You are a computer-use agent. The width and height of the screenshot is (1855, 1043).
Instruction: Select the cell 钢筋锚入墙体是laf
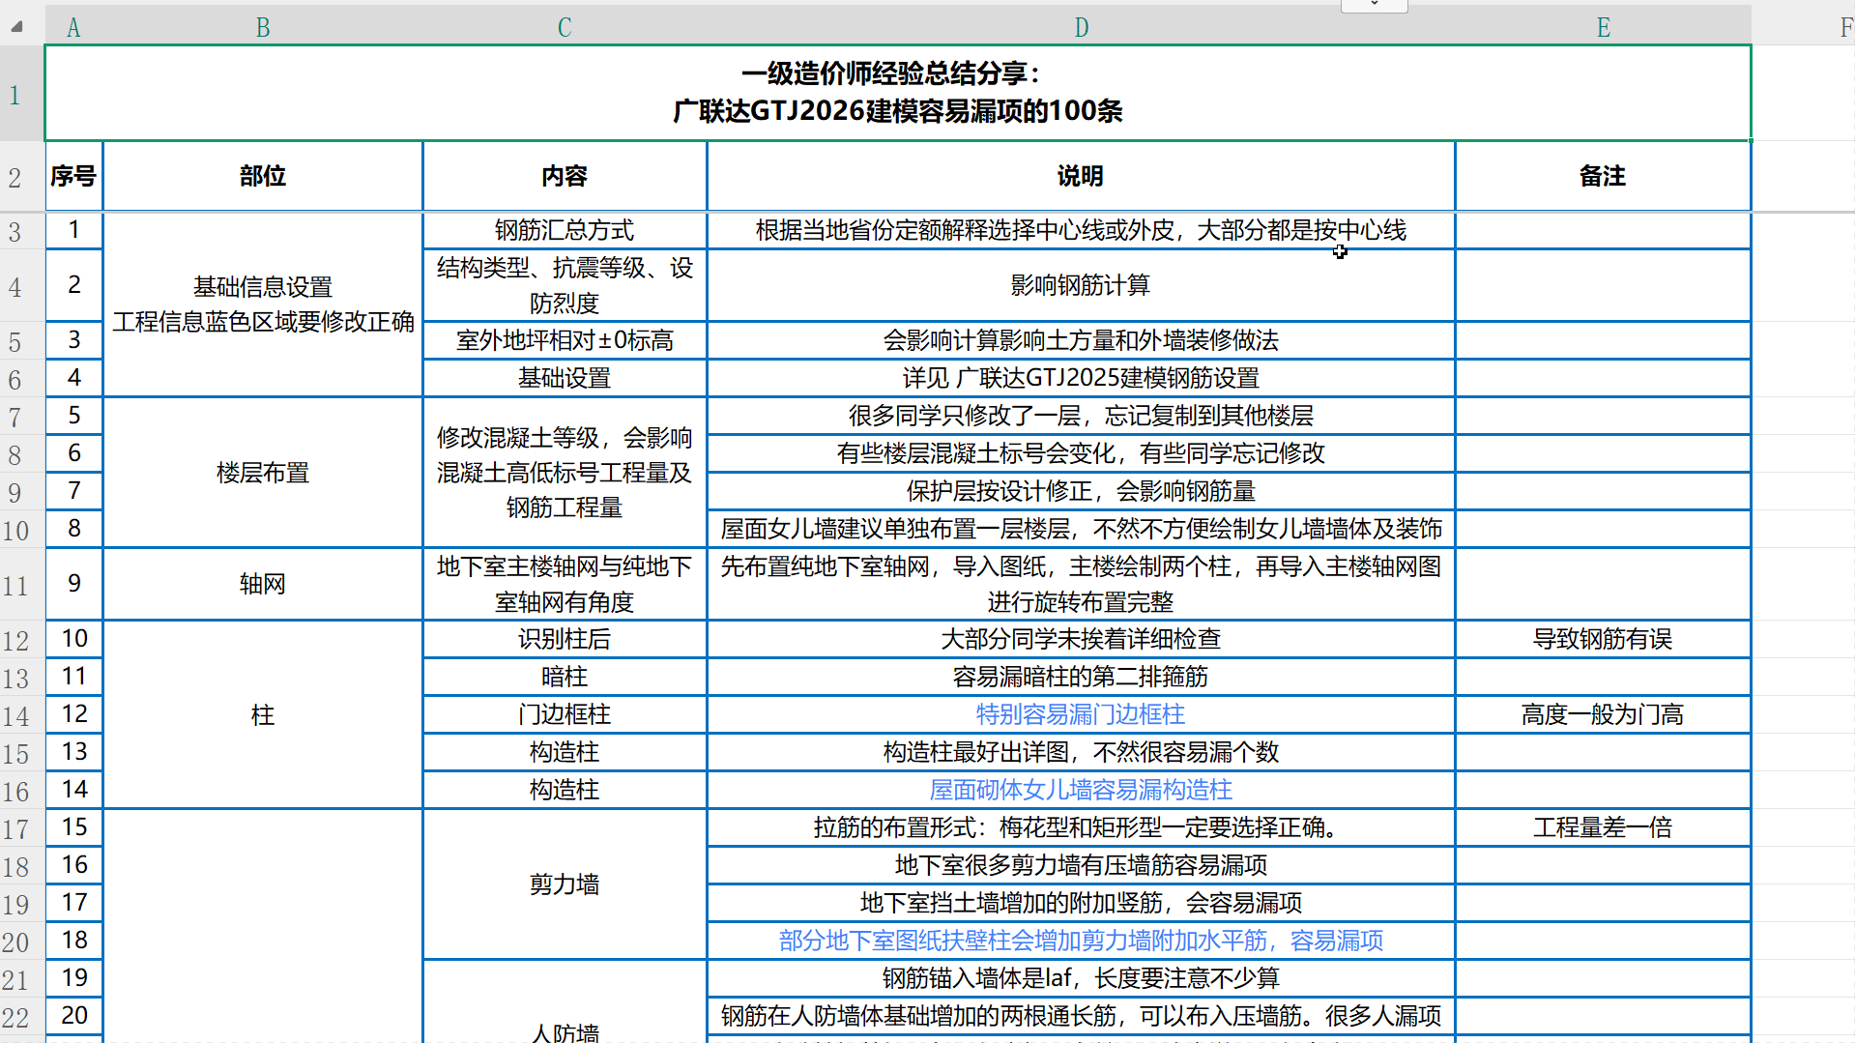pos(1081,978)
